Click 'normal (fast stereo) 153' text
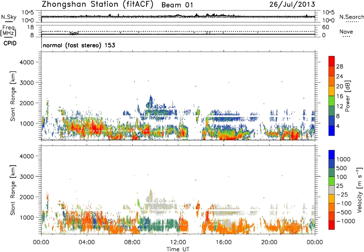Image resolution: width=364 pixels, height=252 pixels. click(79, 45)
